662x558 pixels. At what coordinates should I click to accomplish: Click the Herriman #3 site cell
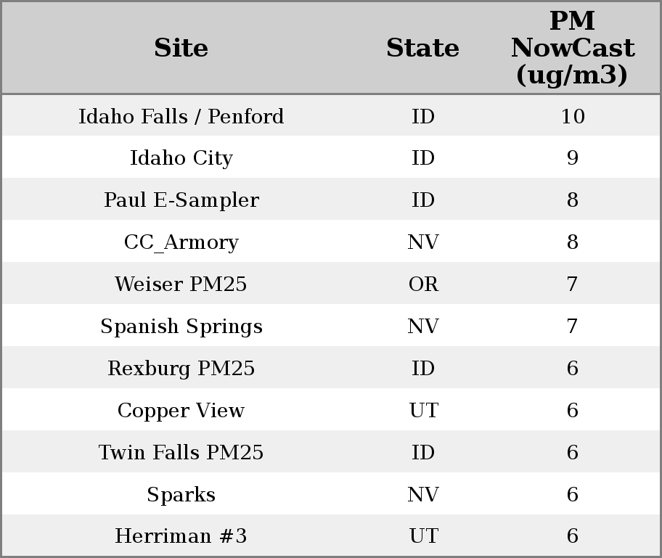[181, 537]
